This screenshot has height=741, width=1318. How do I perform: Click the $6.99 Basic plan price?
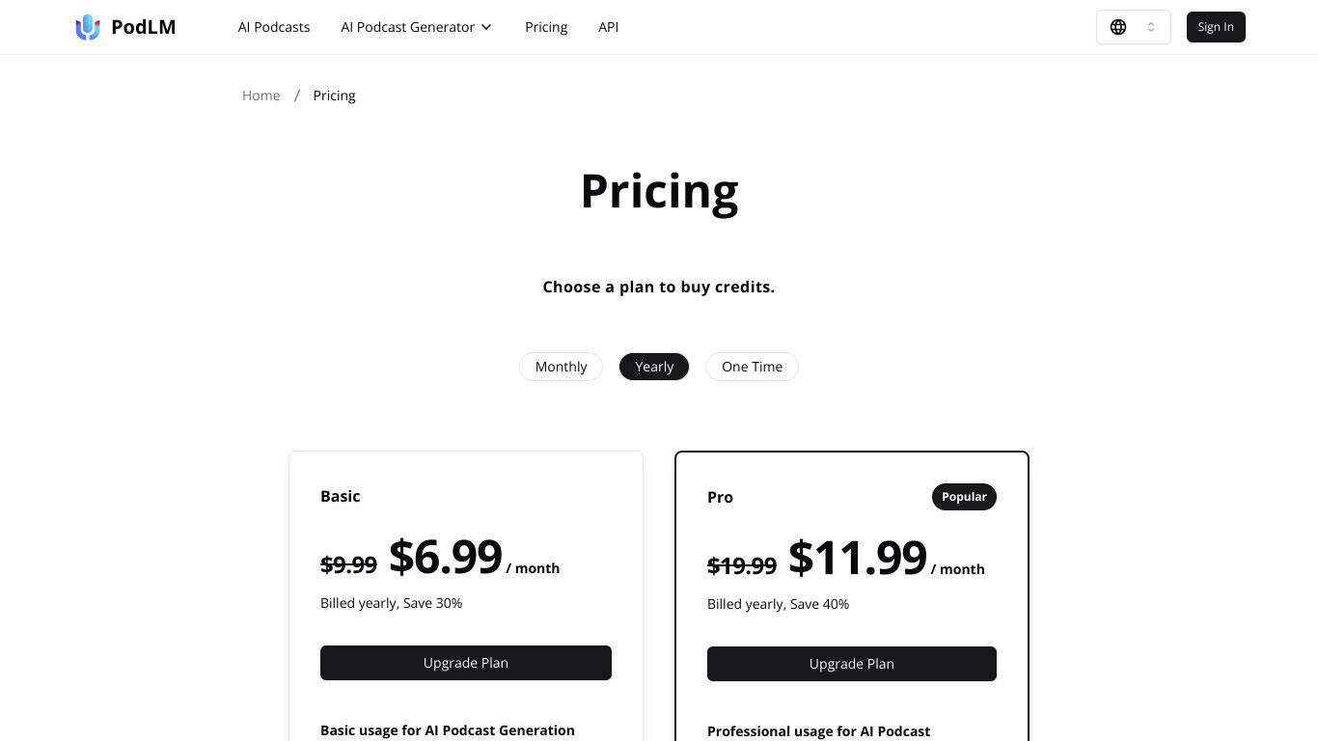pos(446,557)
